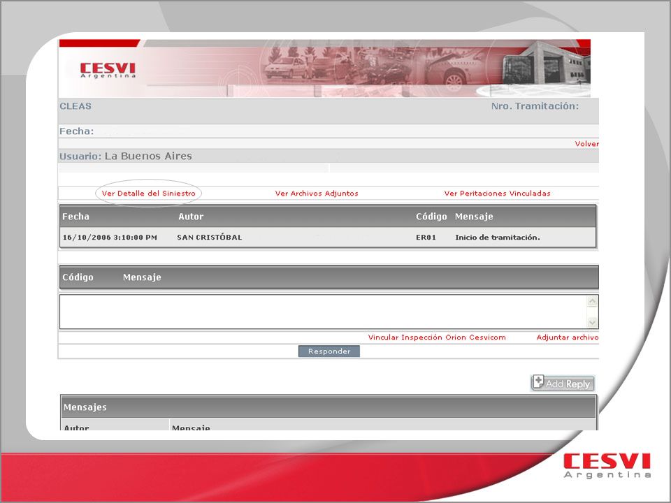This screenshot has width=671, height=503.
Task: Click the Nro. Tramitación label
Action: pyautogui.click(x=535, y=106)
